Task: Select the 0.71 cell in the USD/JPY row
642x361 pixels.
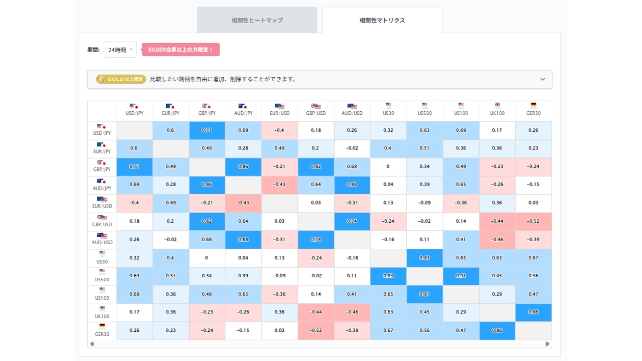Action: [207, 130]
